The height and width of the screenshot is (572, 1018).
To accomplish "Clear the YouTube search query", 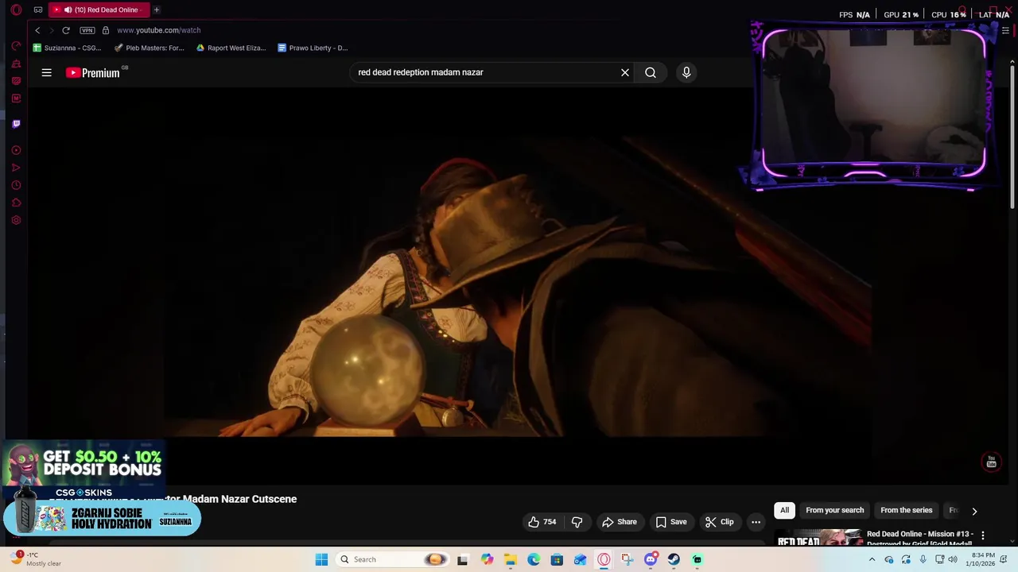I will [x=625, y=72].
